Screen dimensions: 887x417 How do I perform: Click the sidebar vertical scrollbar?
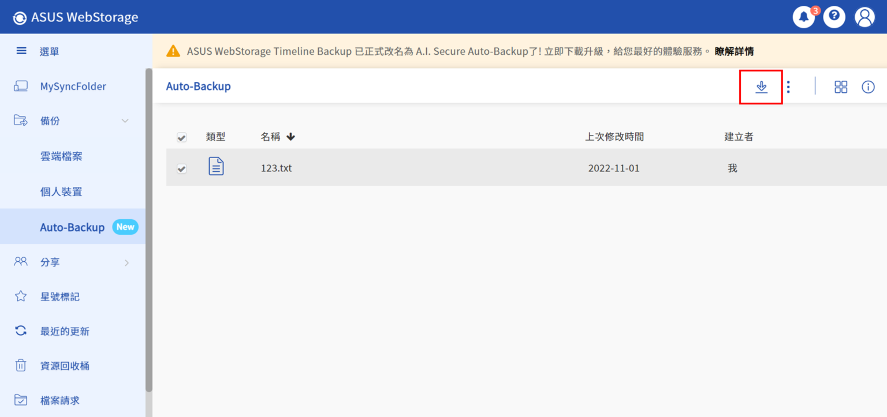[x=149, y=230]
